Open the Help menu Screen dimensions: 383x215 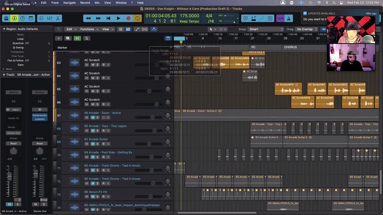pyautogui.click(x=140, y=3)
